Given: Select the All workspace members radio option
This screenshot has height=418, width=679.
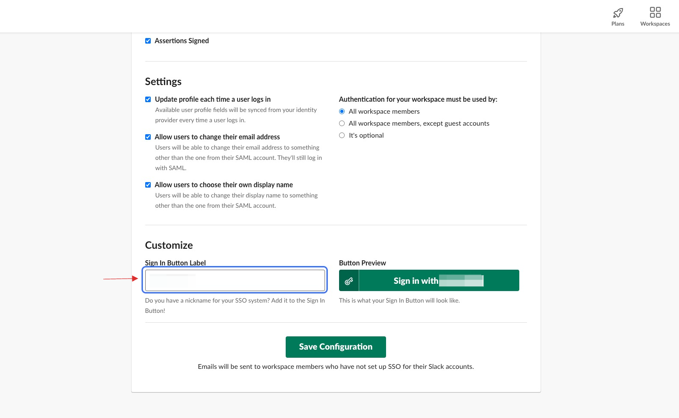Looking at the screenshot, I should (342, 112).
